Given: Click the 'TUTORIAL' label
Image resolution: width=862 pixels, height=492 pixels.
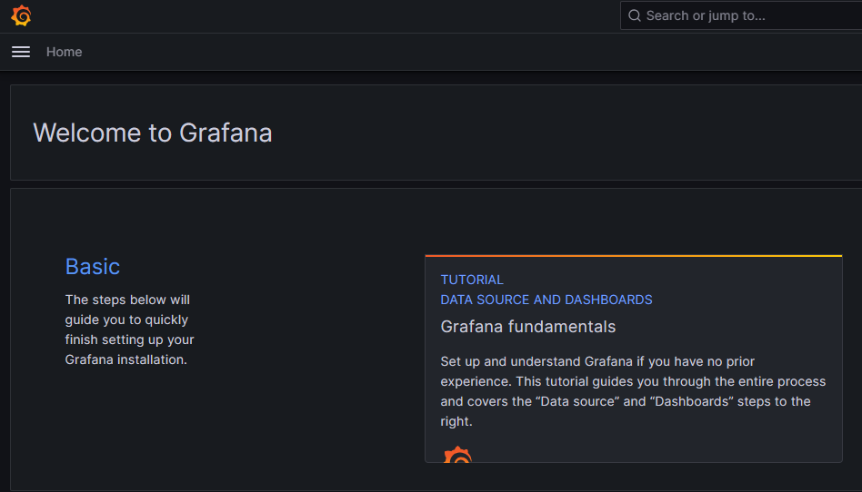Looking at the screenshot, I should 472,280.
